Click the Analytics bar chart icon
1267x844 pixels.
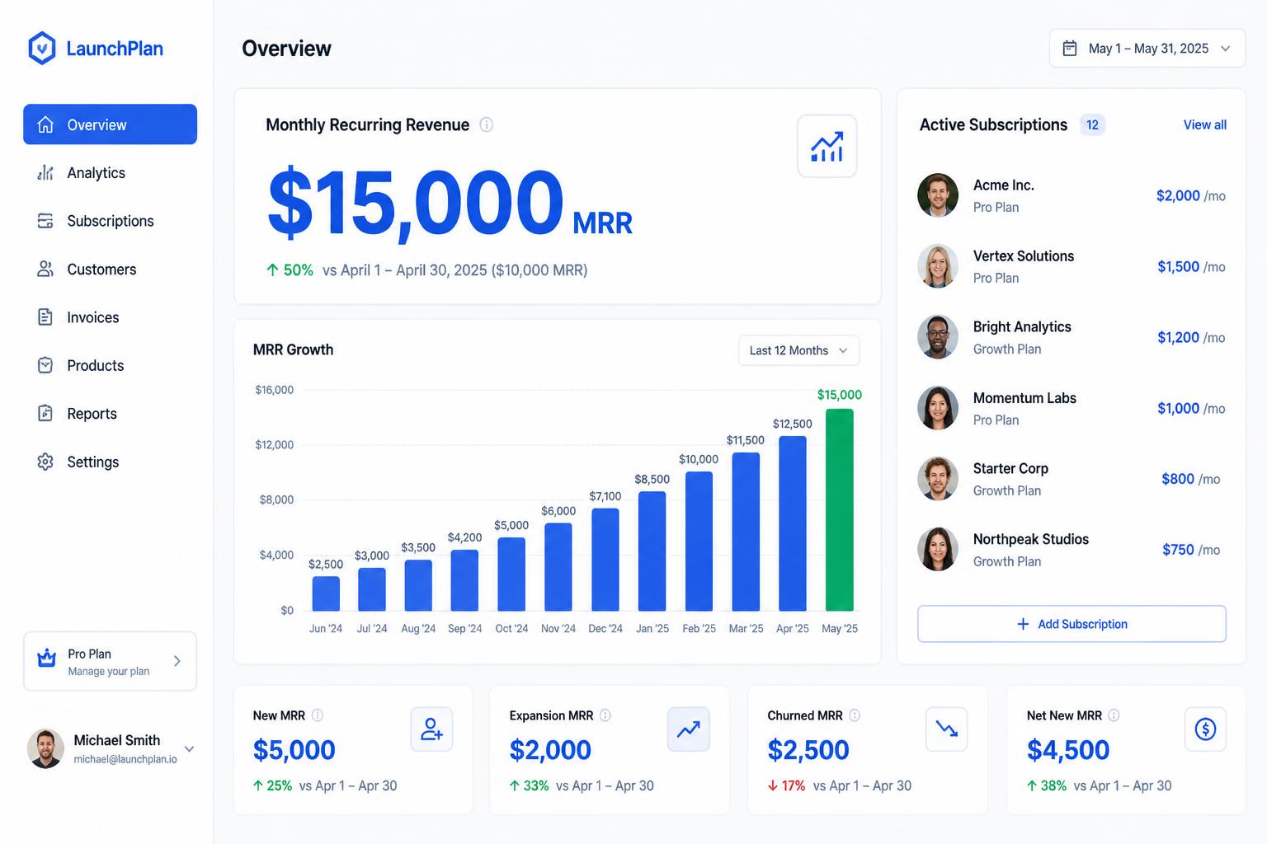(x=45, y=172)
